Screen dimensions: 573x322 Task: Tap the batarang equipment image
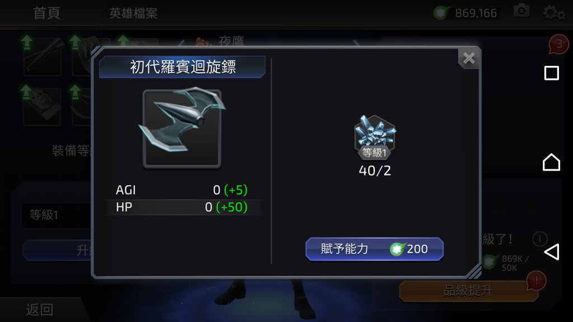[x=182, y=128]
